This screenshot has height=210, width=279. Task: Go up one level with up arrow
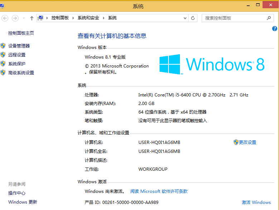point(32,18)
